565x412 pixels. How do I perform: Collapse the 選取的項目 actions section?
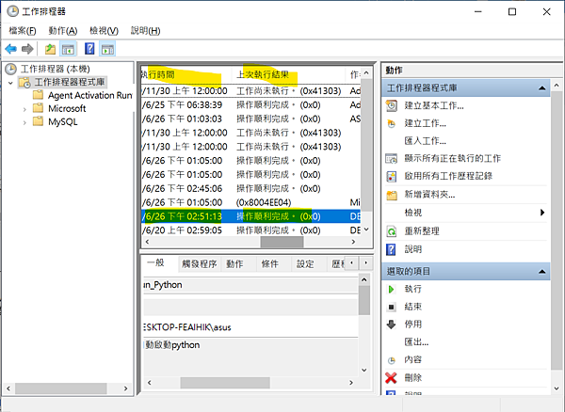tap(542, 272)
